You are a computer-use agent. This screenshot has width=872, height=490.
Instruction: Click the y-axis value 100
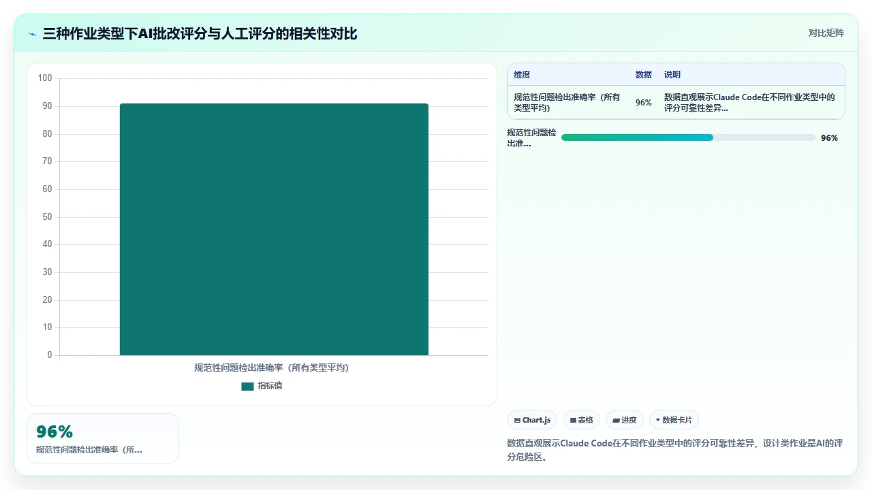(x=45, y=78)
